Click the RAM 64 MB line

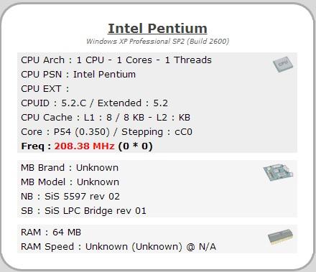point(51,233)
